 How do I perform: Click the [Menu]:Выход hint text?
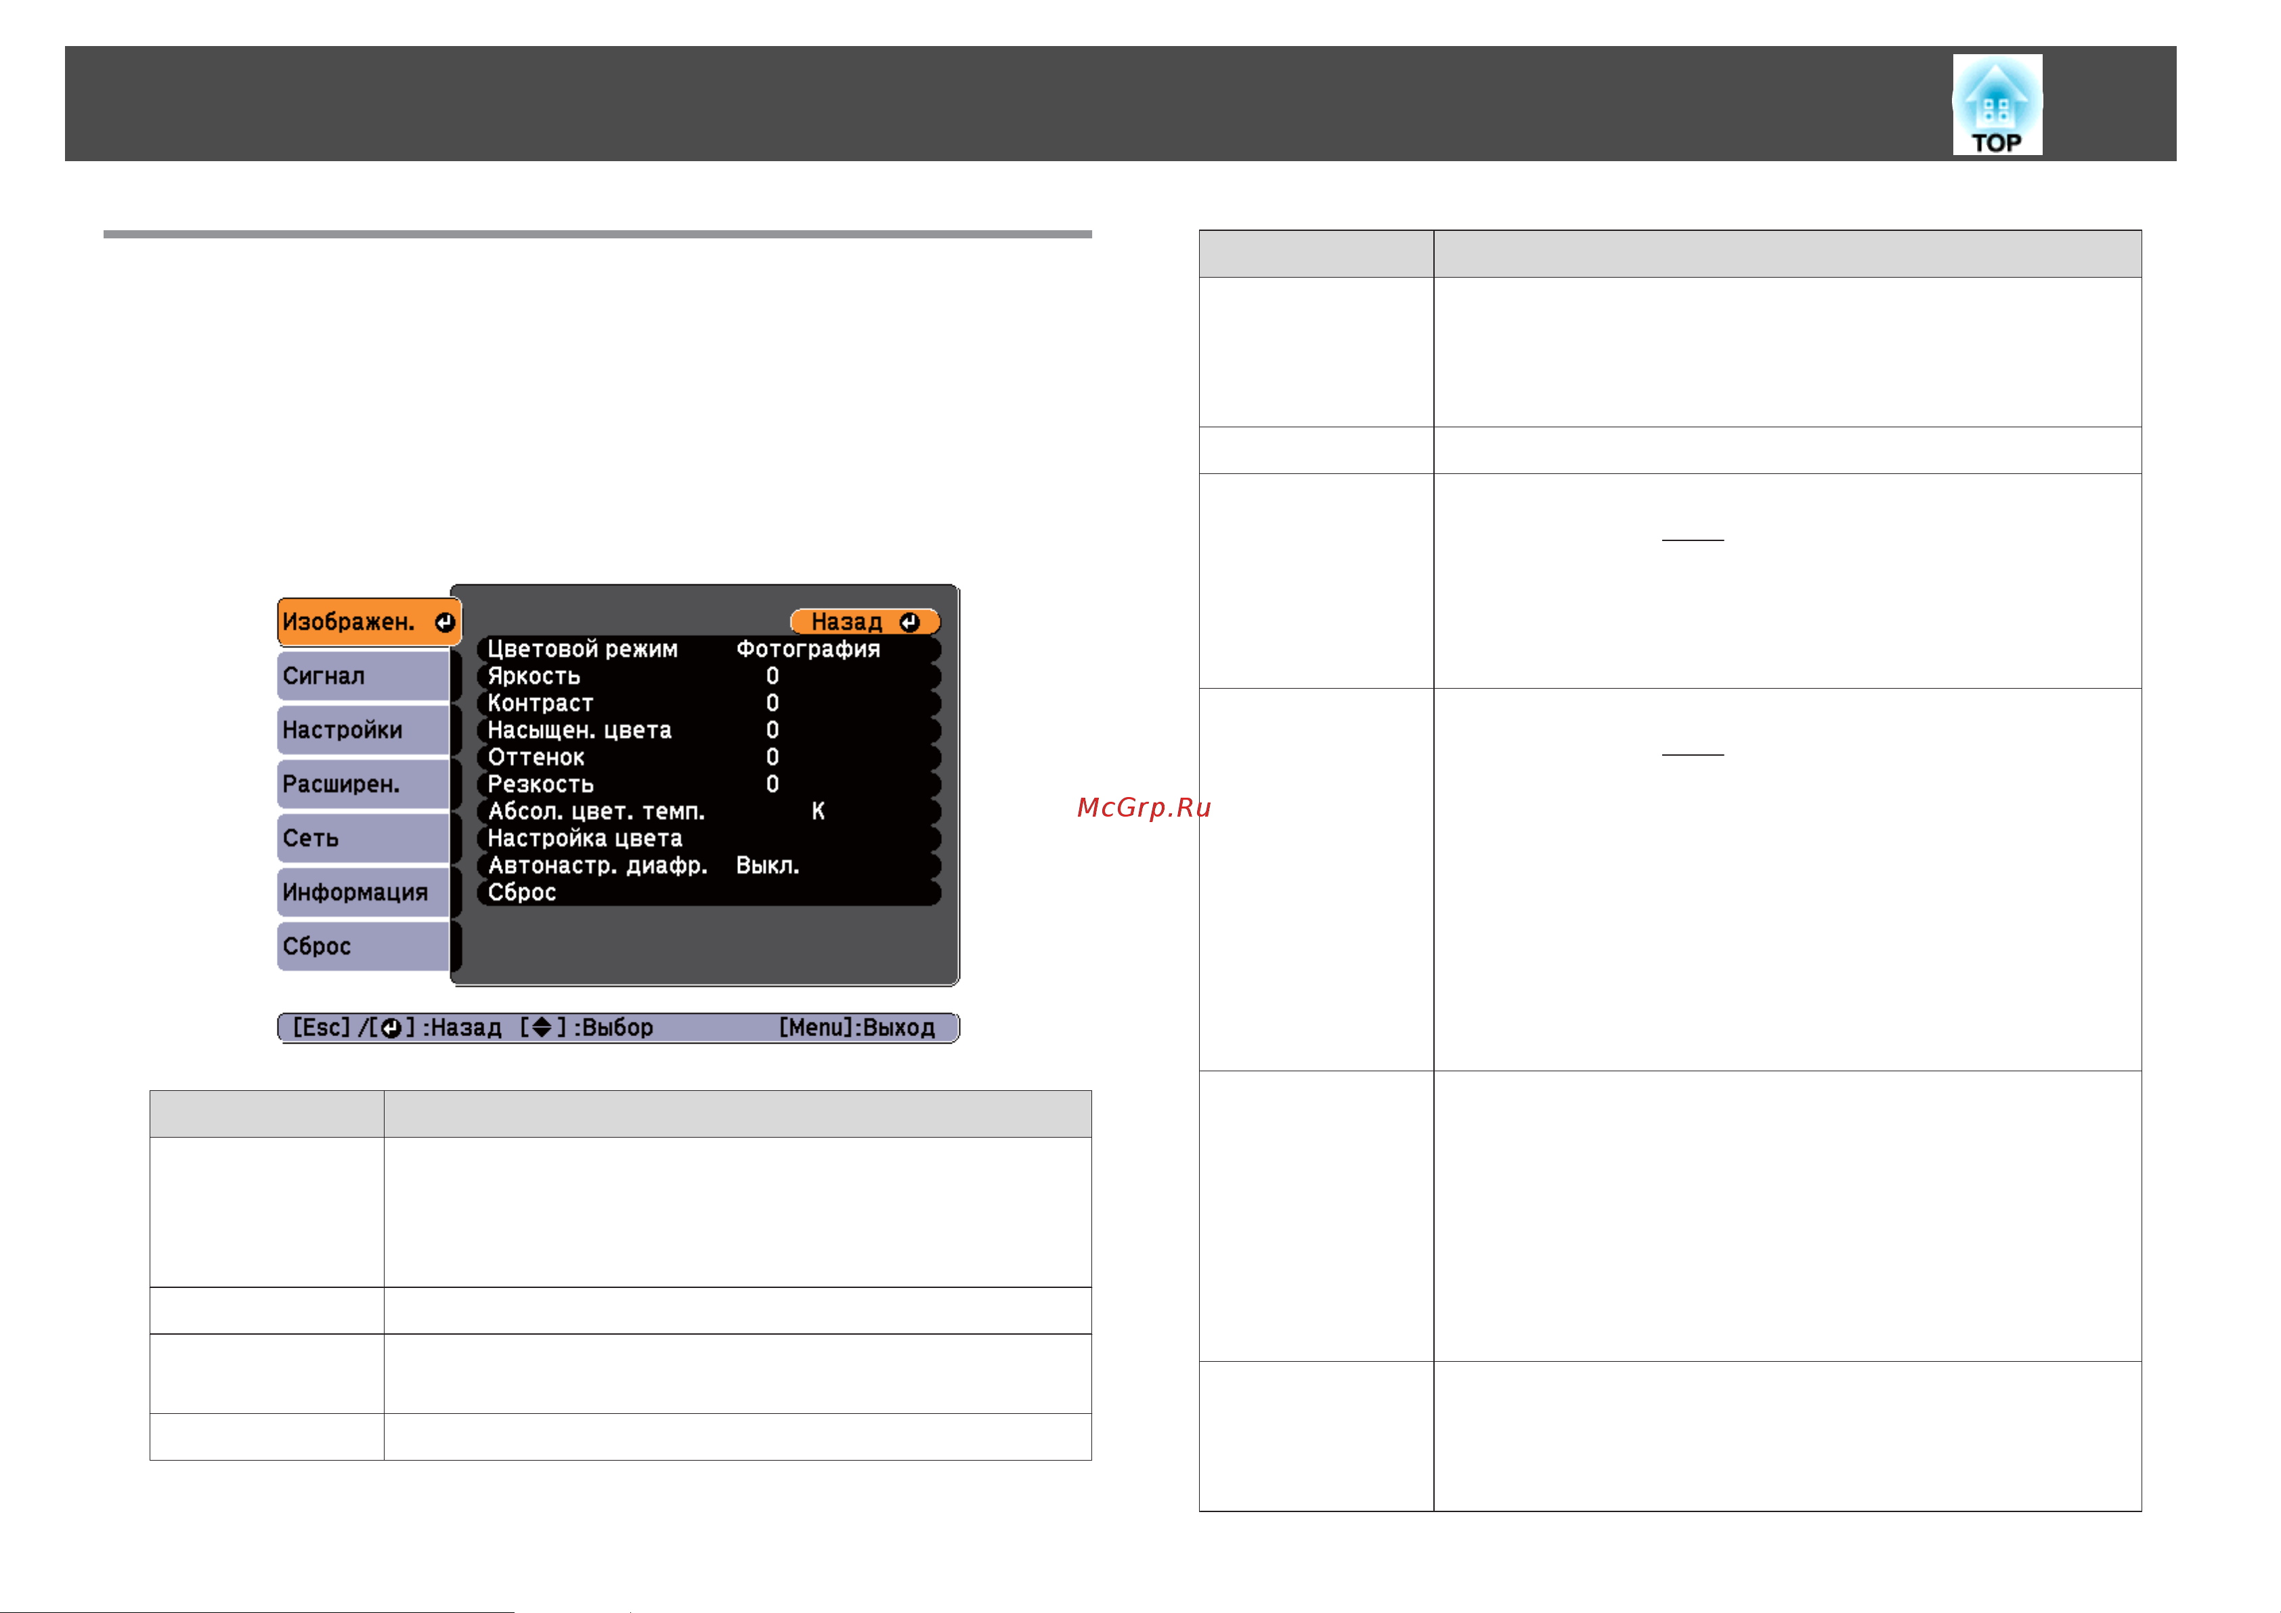pyautogui.click(x=857, y=1028)
